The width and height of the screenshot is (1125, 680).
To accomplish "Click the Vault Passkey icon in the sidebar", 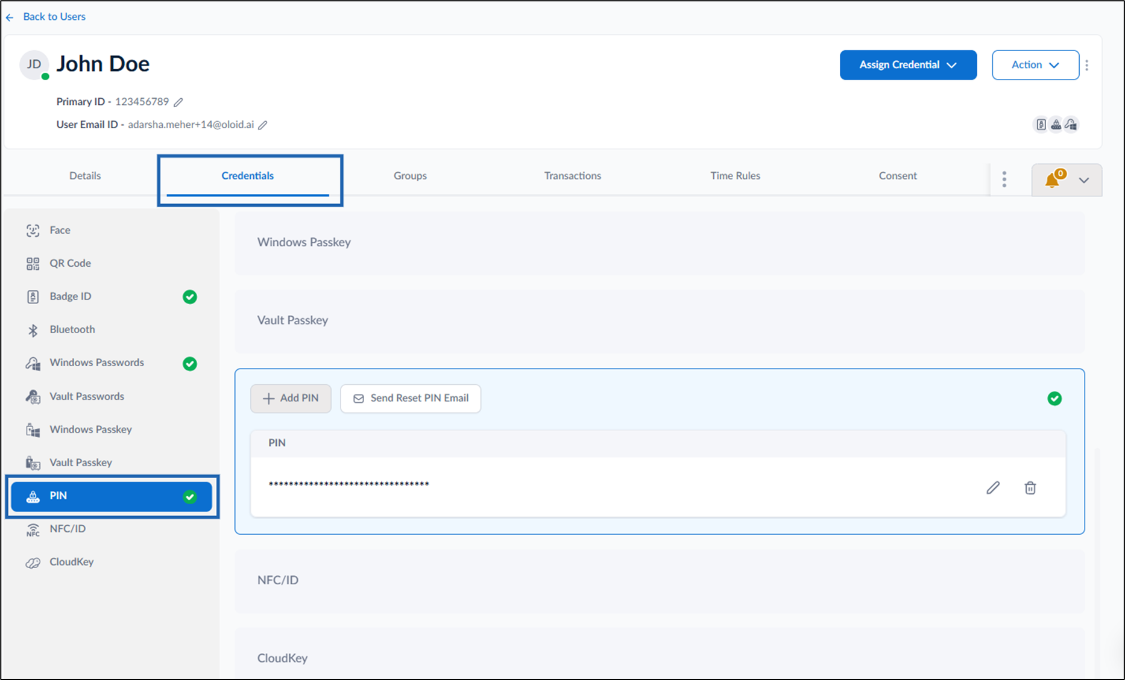I will [33, 463].
